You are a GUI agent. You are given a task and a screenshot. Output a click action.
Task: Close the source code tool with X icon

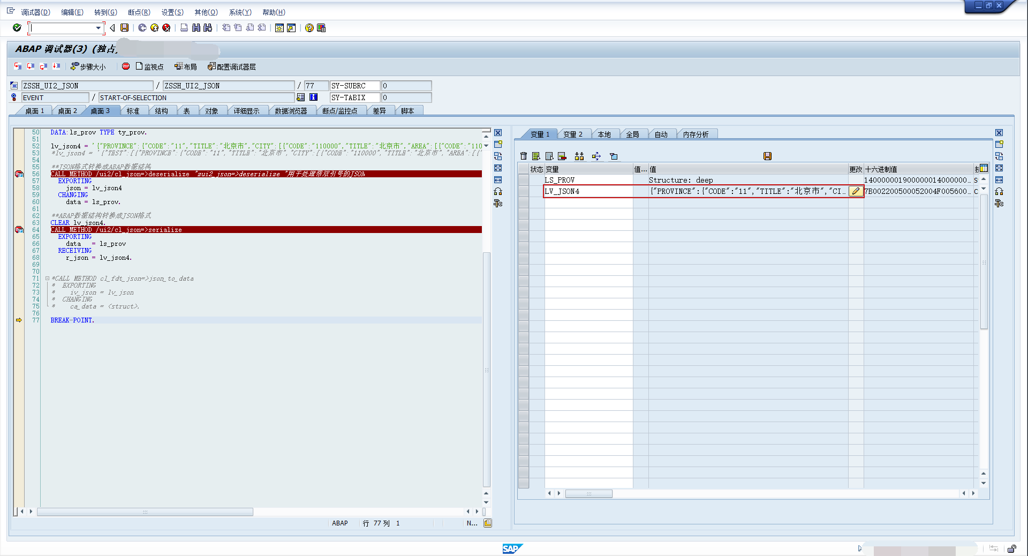point(498,133)
